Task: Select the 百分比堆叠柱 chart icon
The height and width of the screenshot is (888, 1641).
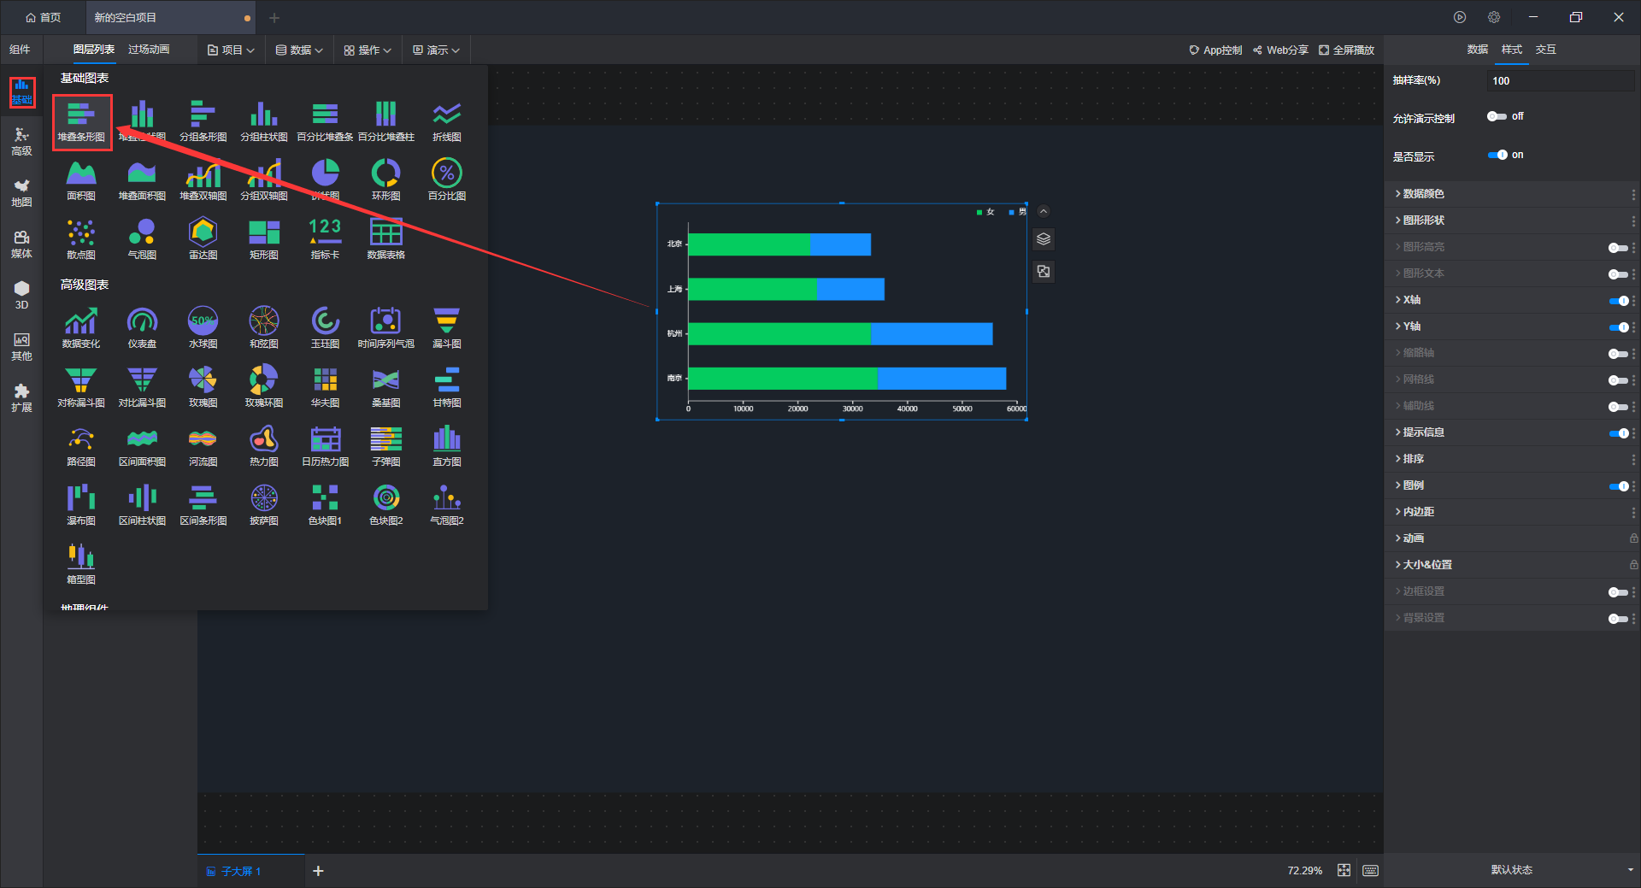Action: coord(385,121)
